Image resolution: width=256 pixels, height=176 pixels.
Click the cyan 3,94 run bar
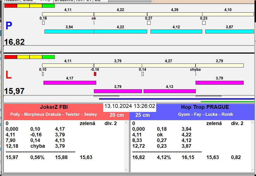click(x=69, y=31)
